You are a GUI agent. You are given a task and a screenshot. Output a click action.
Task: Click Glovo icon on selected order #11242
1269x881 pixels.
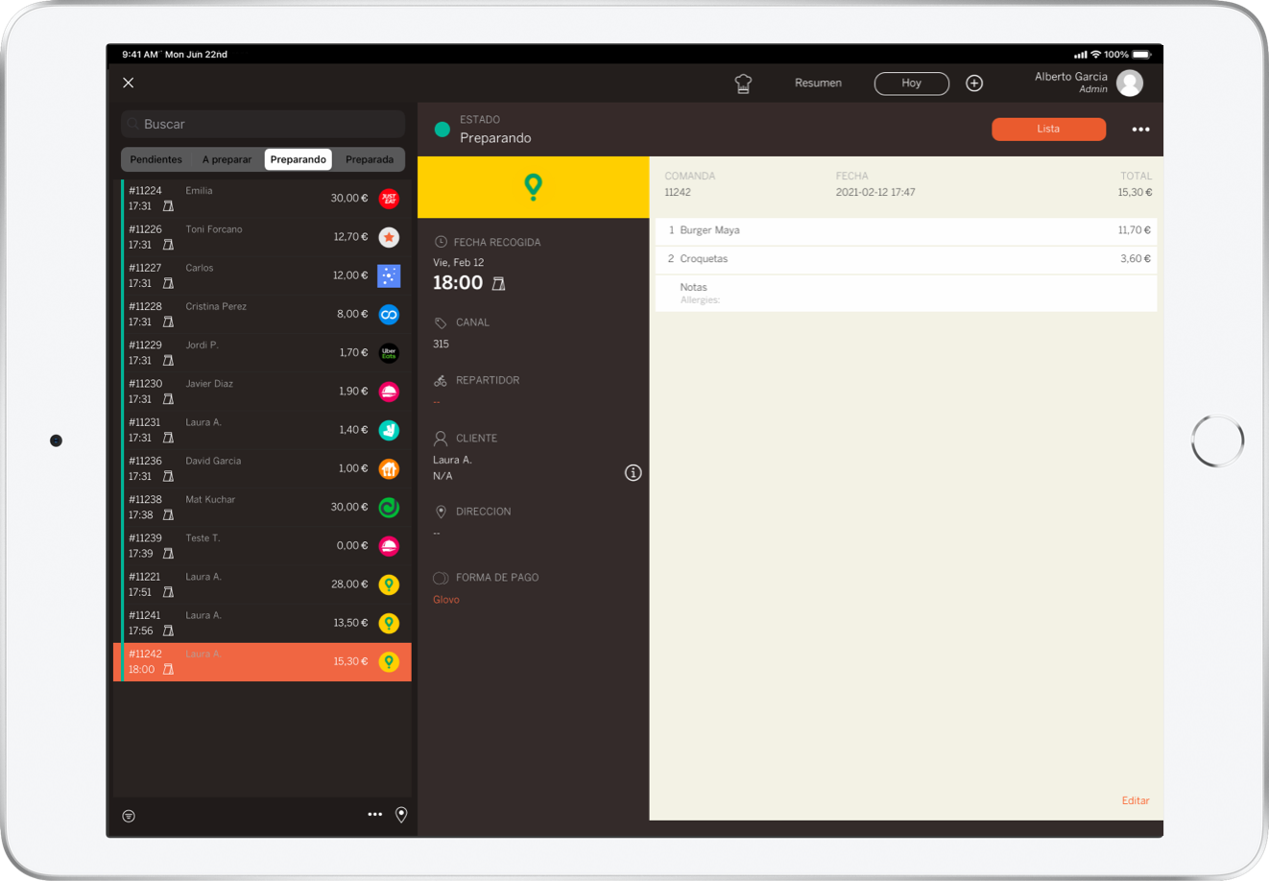click(389, 661)
